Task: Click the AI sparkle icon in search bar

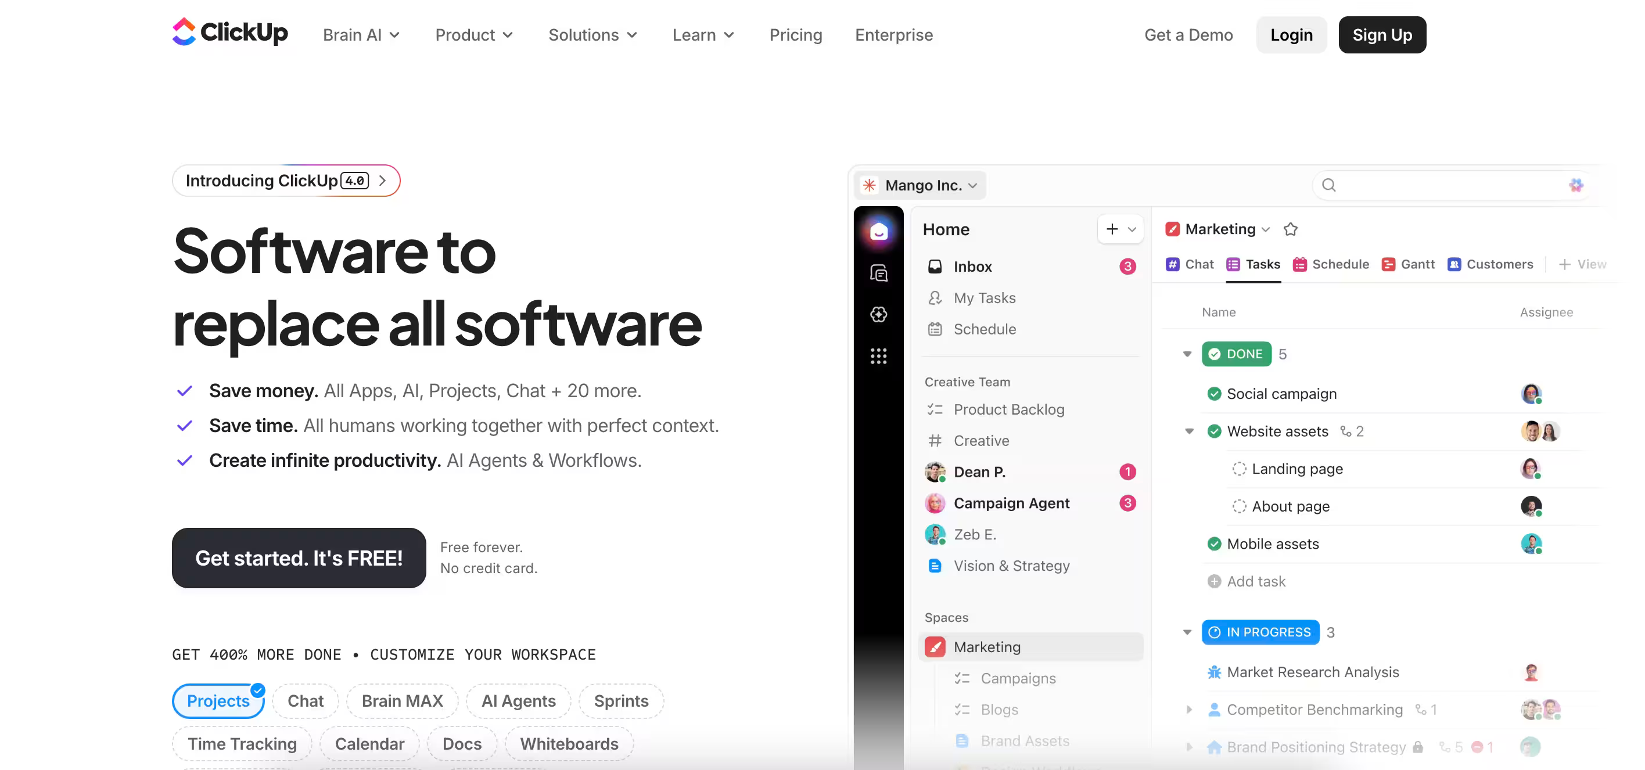Action: click(x=1575, y=185)
